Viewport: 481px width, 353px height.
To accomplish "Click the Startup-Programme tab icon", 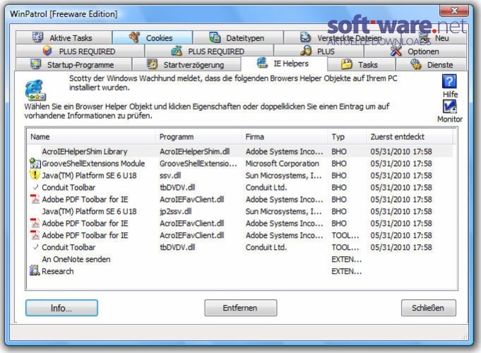I will point(35,64).
